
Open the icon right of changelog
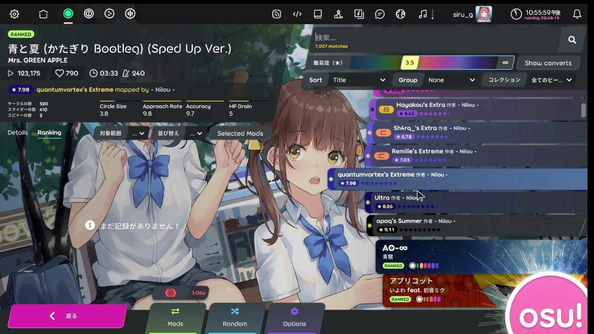point(318,14)
